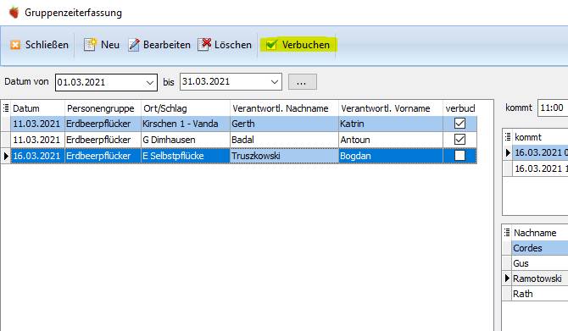Viewport: 568px width, 331px height.
Task: Click the ellipsis button beside dates
Action: 302,82
